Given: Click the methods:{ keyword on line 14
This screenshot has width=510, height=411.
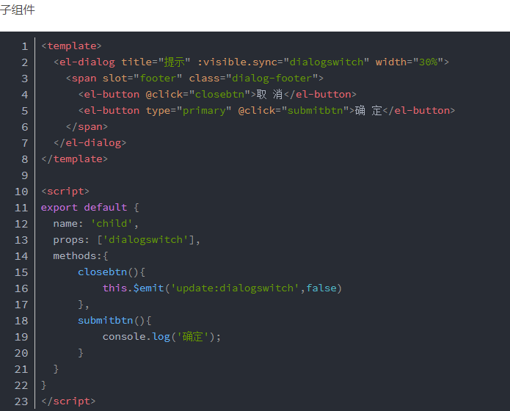Looking at the screenshot, I should tap(81, 256).
